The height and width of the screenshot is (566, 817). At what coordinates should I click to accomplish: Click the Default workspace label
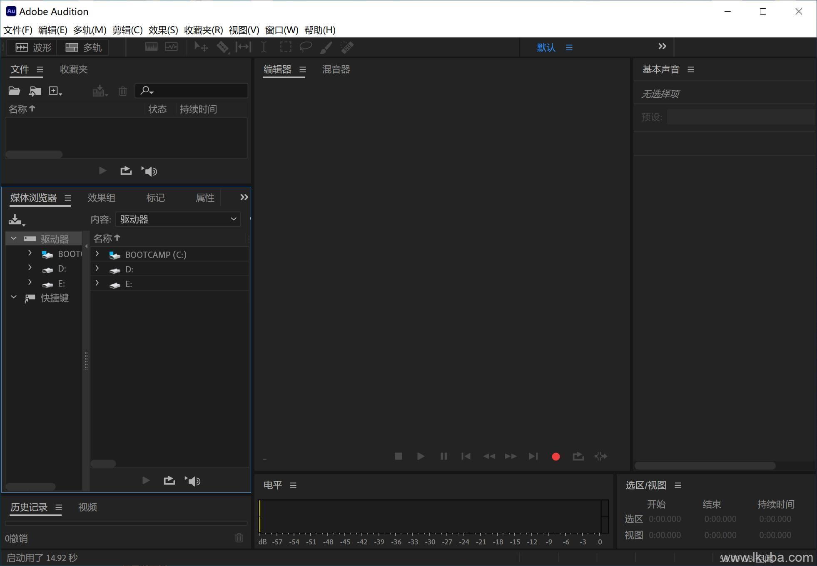[x=546, y=47]
